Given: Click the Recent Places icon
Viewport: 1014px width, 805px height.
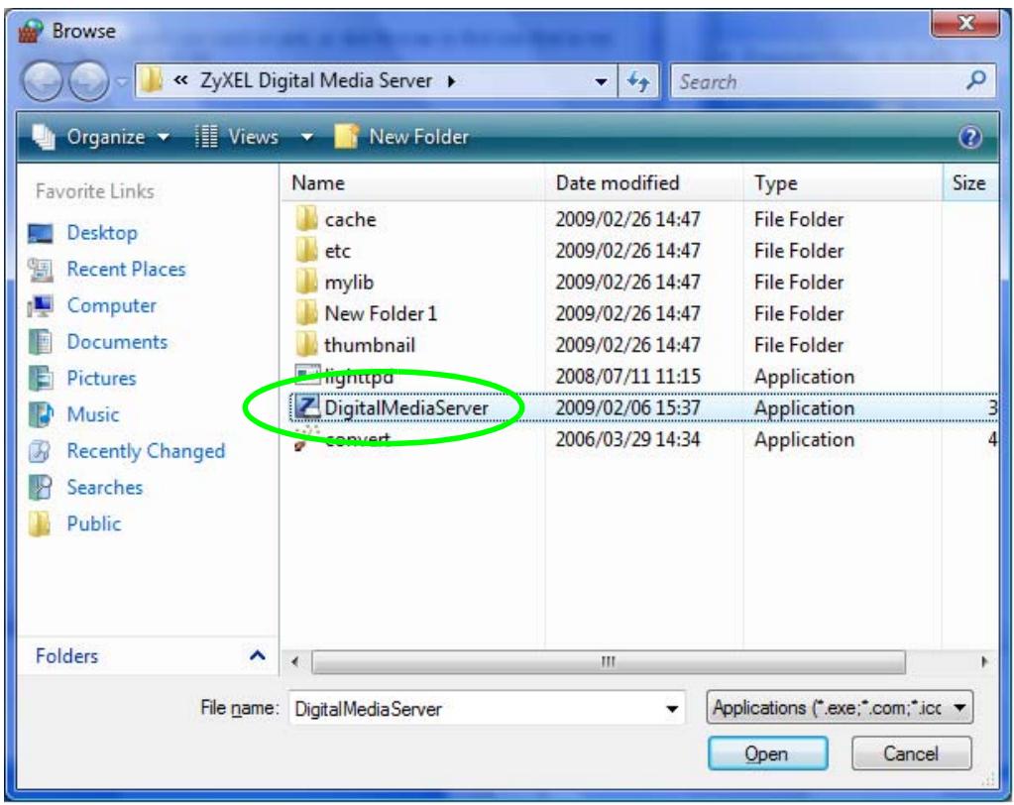Looking at the screenshot, I should [40, 269].
